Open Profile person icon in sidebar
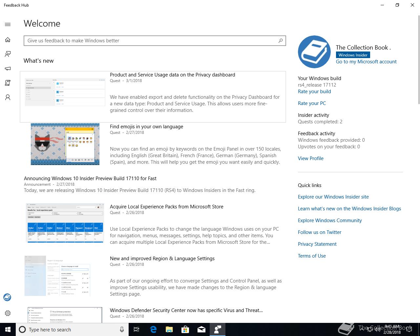The image size is (420, 336). coord(8,97)
